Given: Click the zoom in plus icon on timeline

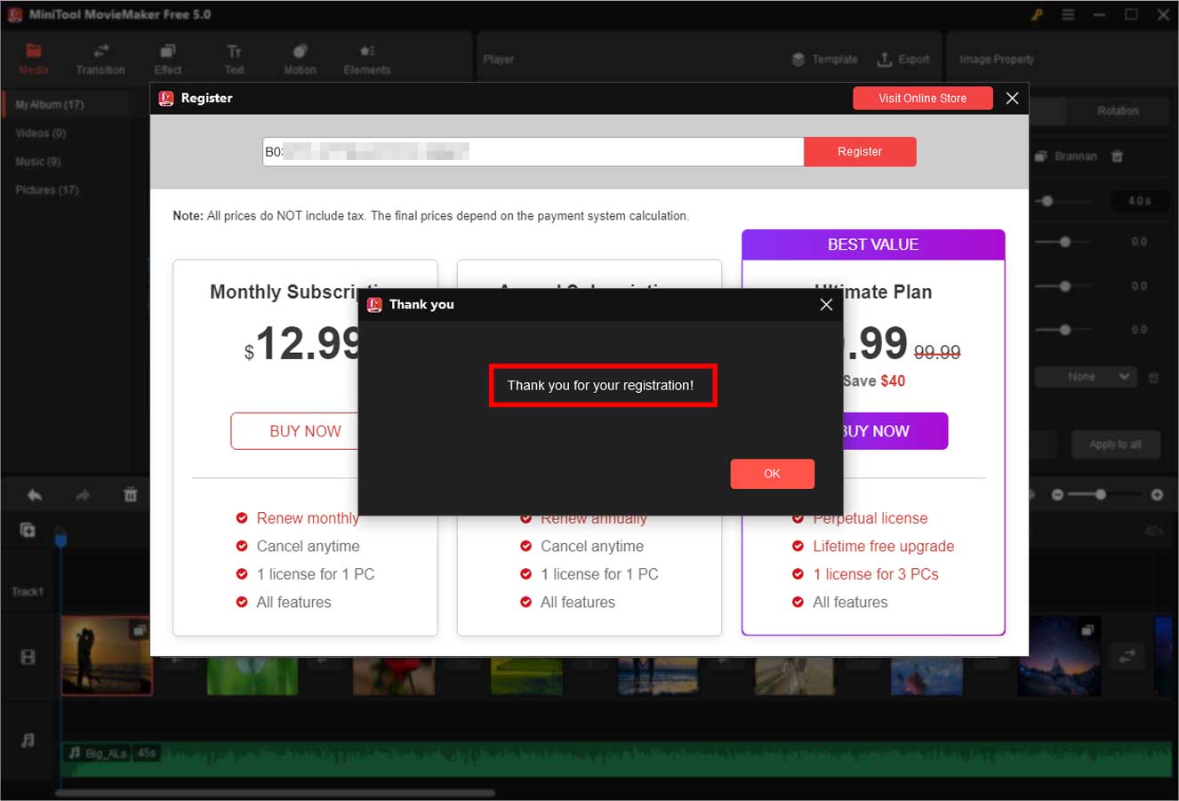Looking at the screenshot, I should (1157, 494).
